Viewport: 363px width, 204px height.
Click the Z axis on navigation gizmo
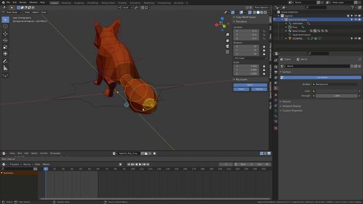[x=222, y=19]
